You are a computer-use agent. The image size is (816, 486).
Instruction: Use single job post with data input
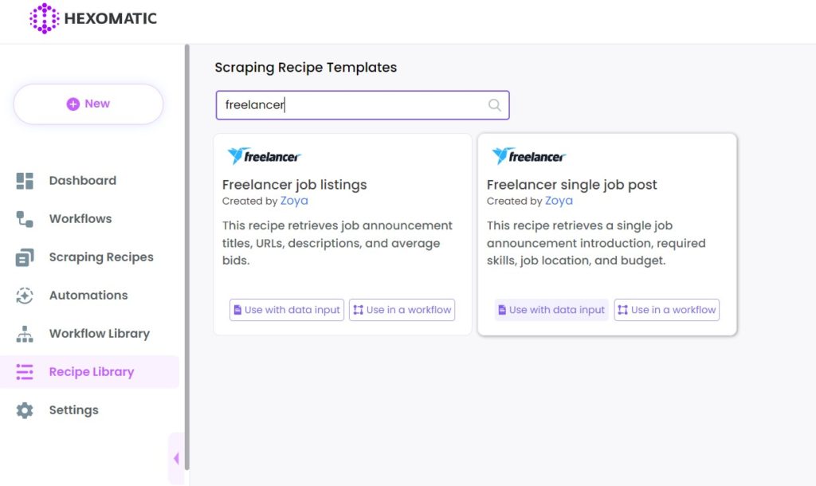pos(551,310)
